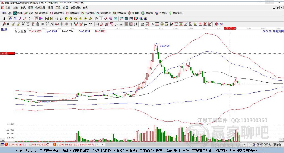This screenshot has width=284, height=153.
Task: Open the 公式选股 menu
Action: pyautogui.click(x=40, y=7)
